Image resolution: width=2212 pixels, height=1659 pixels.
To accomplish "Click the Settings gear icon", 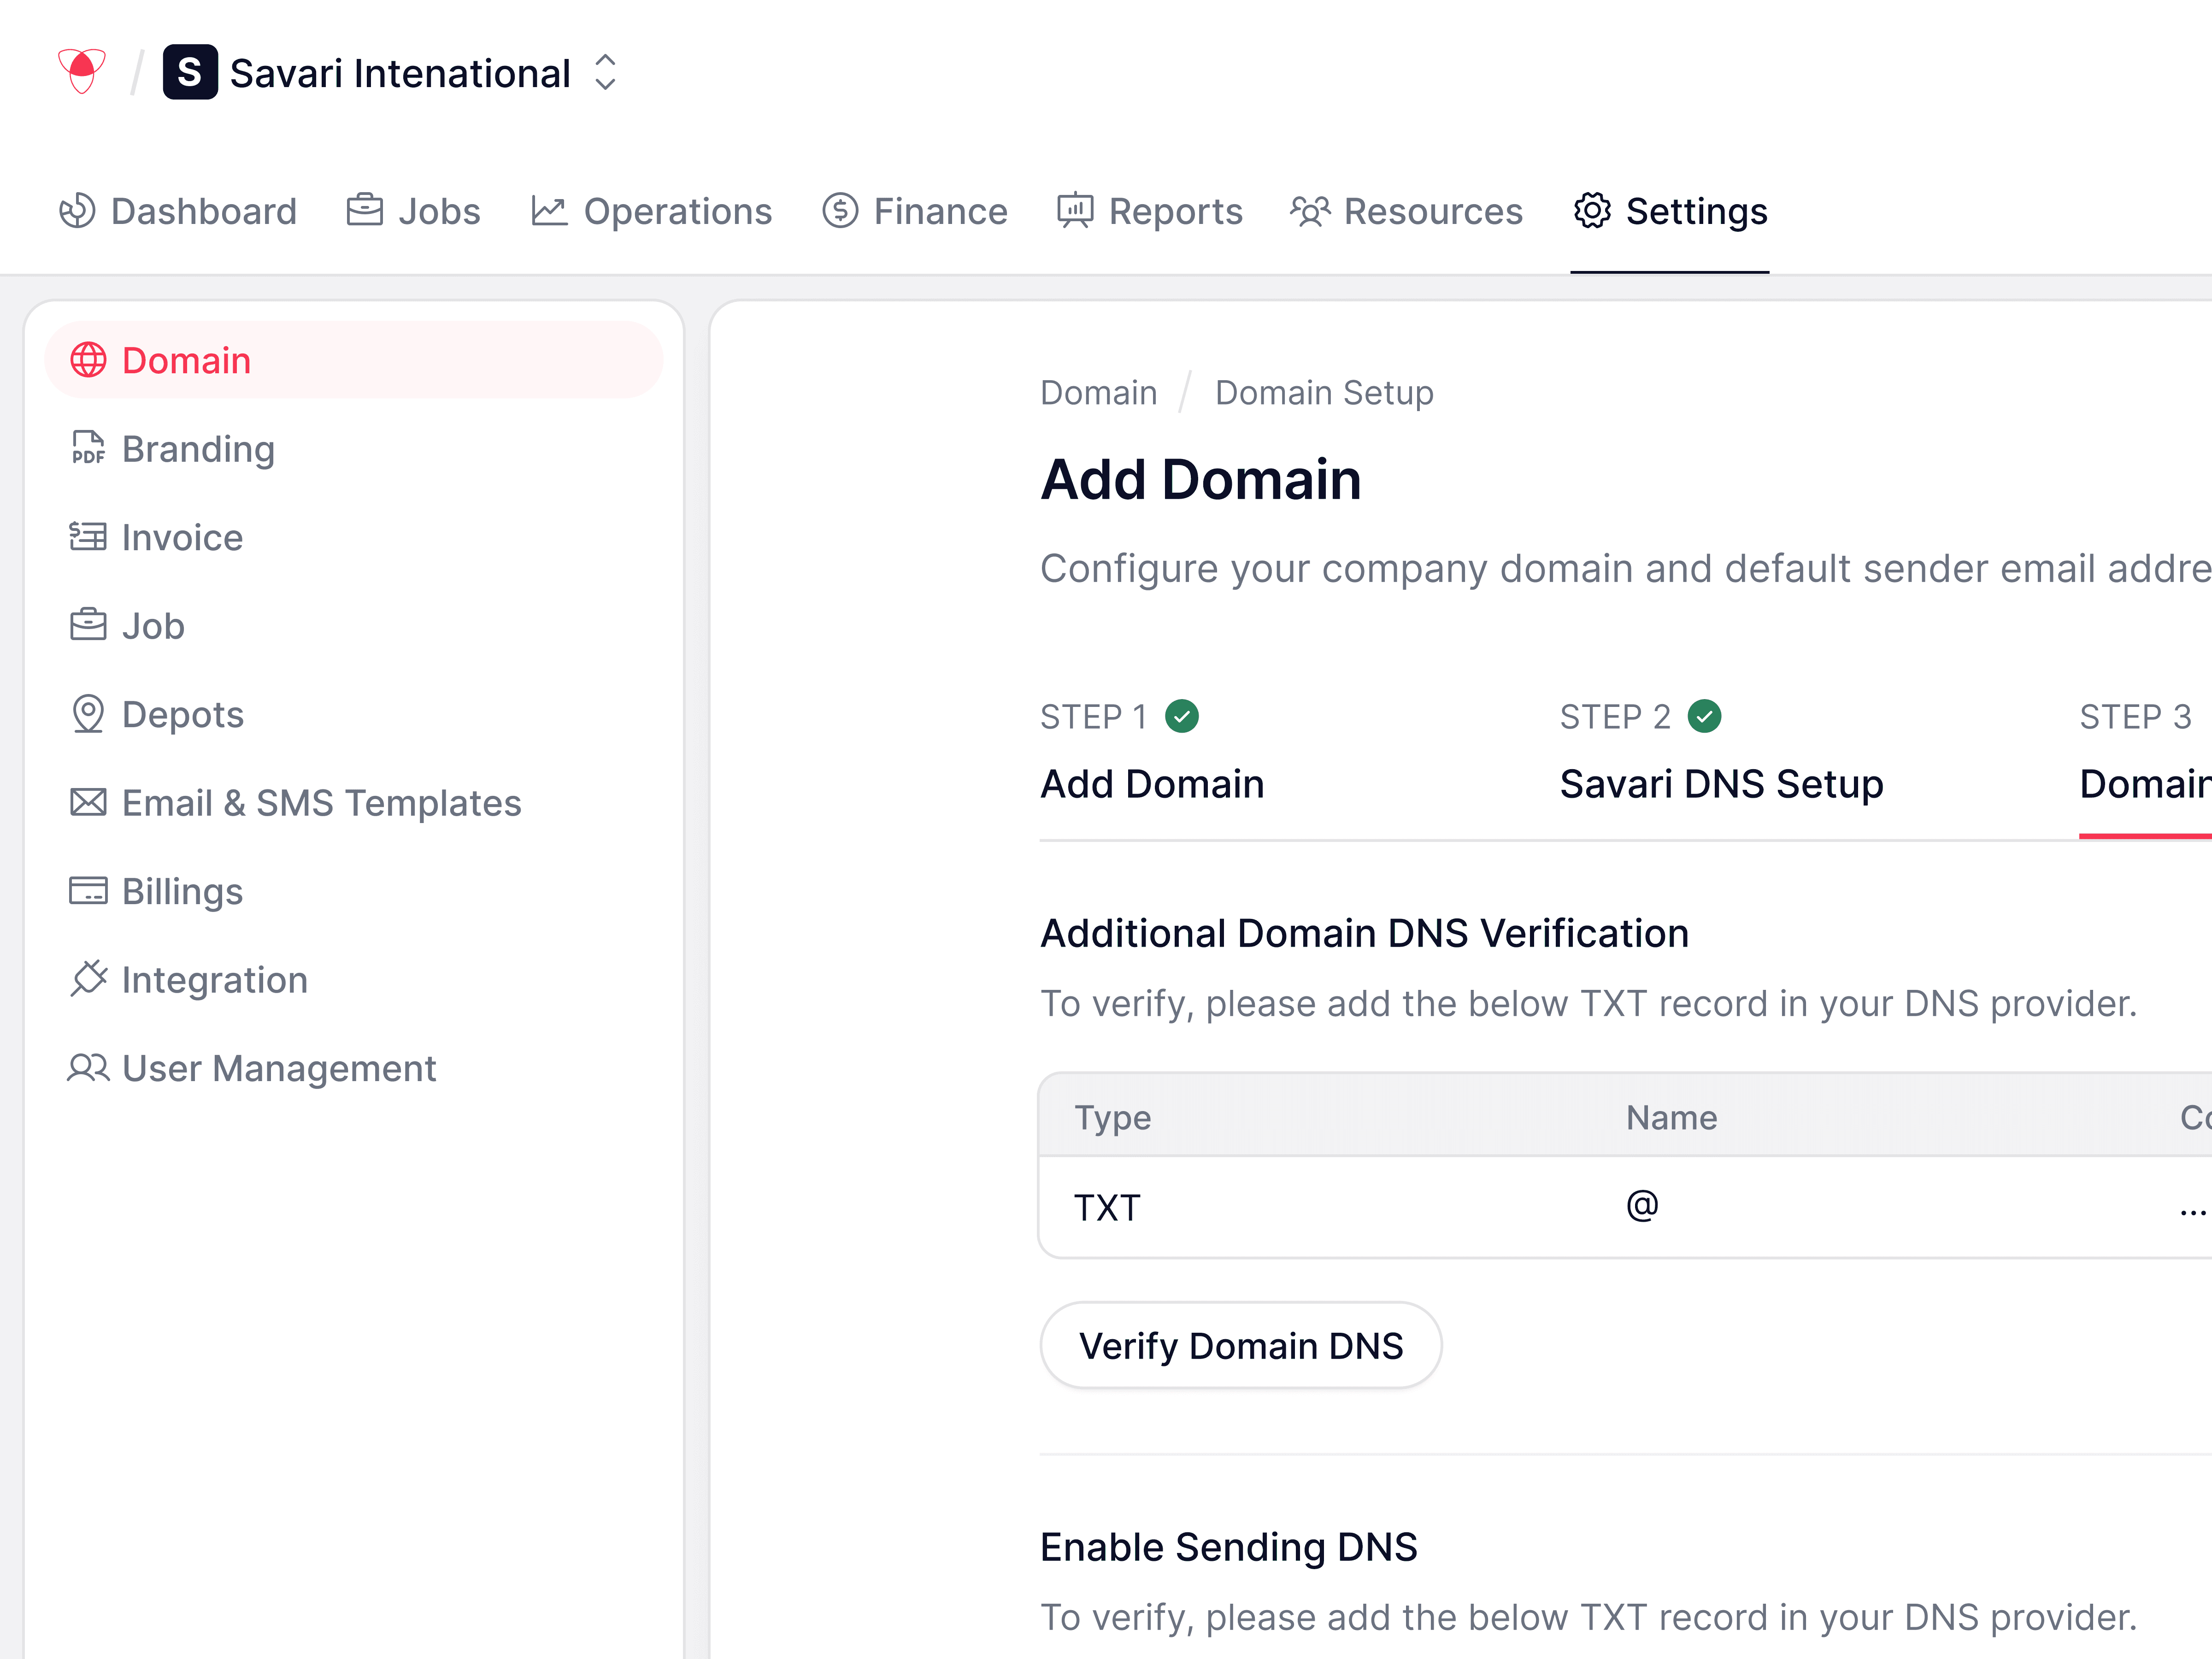I will (1592, 211).
